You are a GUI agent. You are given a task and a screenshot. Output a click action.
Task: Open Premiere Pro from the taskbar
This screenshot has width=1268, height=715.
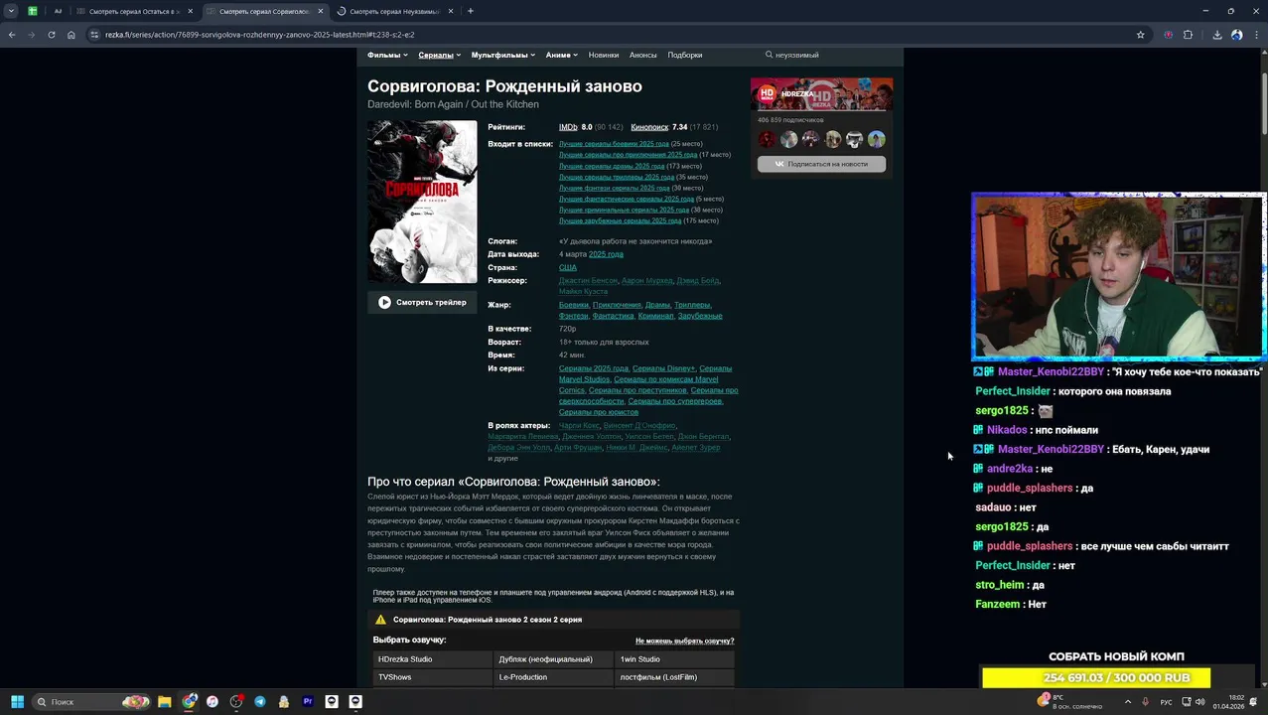(x=308, y=701)
